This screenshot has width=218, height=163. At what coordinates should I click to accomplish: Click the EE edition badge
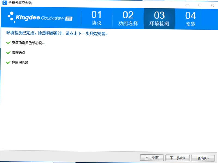click(69, 19)
